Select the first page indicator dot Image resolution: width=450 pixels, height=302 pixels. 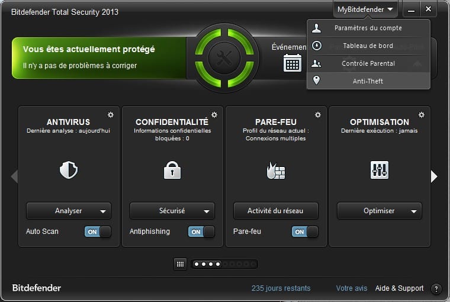point(197,264)
